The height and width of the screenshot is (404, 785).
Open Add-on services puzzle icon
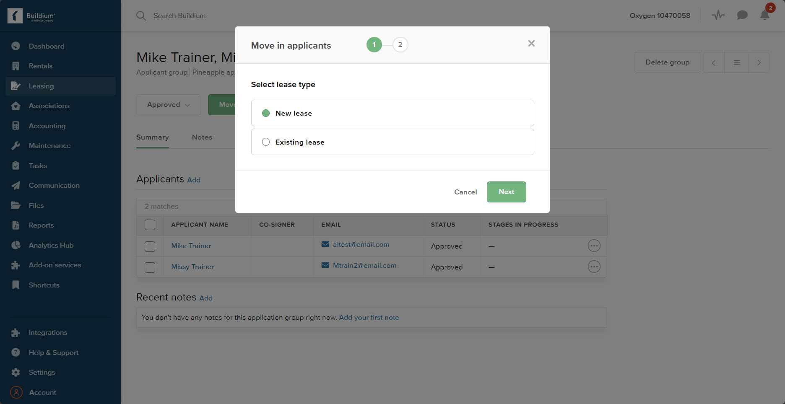point(16,265)
